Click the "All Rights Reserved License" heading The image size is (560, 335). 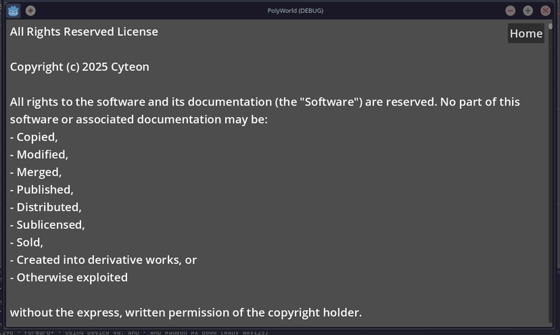[x=84, y=32]
